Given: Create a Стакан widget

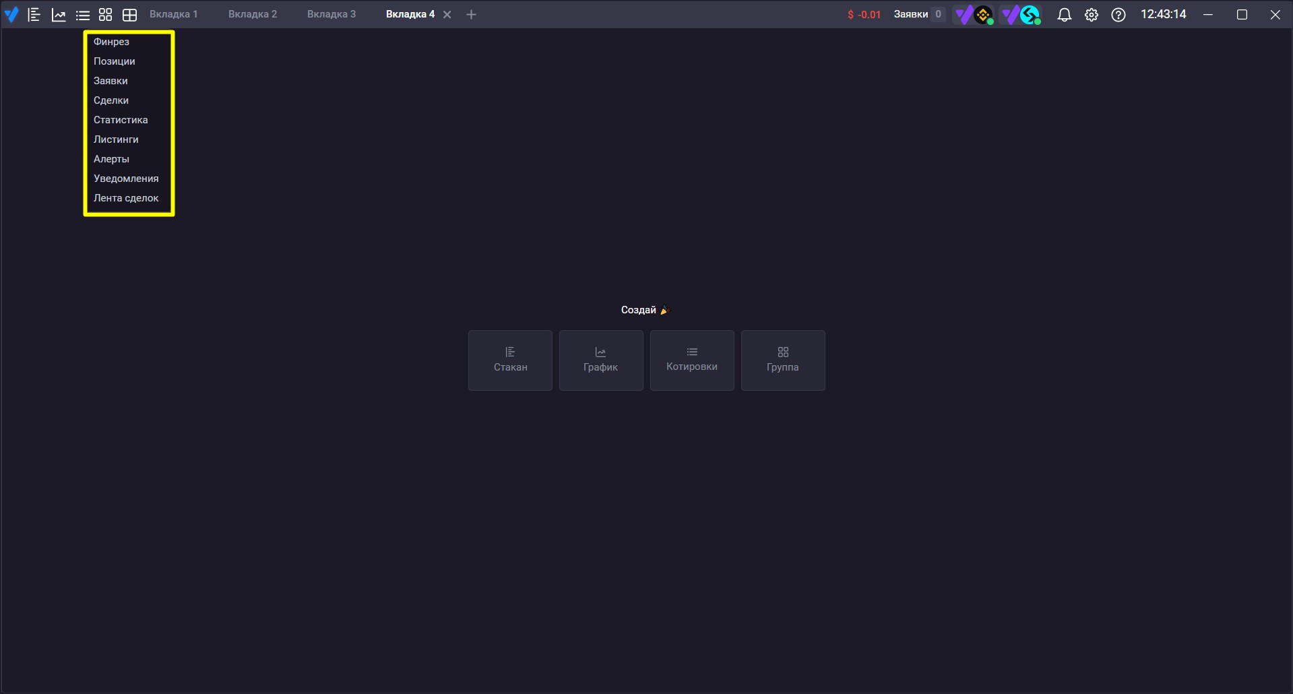Looking at the screenshot, I should pos(510,360).
